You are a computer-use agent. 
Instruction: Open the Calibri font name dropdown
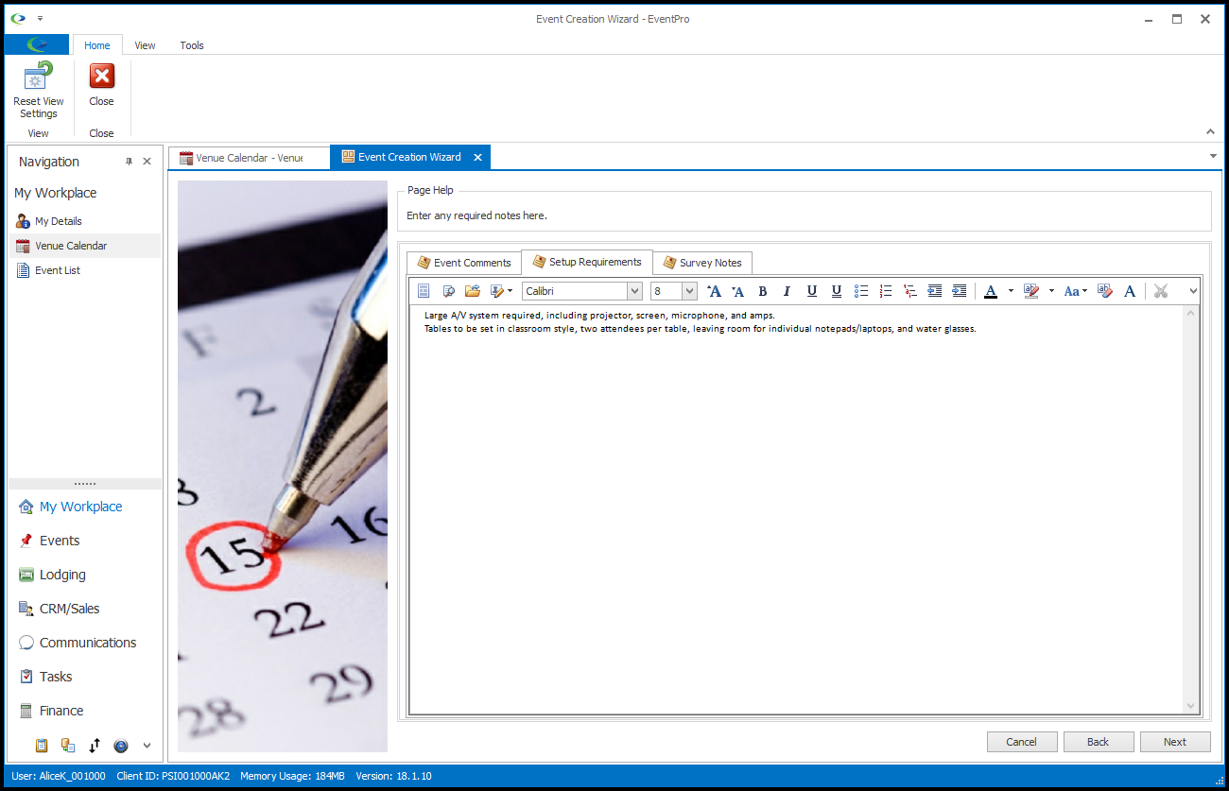634,291
